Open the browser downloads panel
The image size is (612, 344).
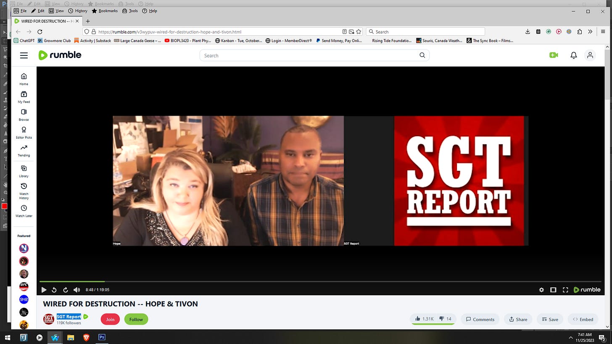click(528, 32)
